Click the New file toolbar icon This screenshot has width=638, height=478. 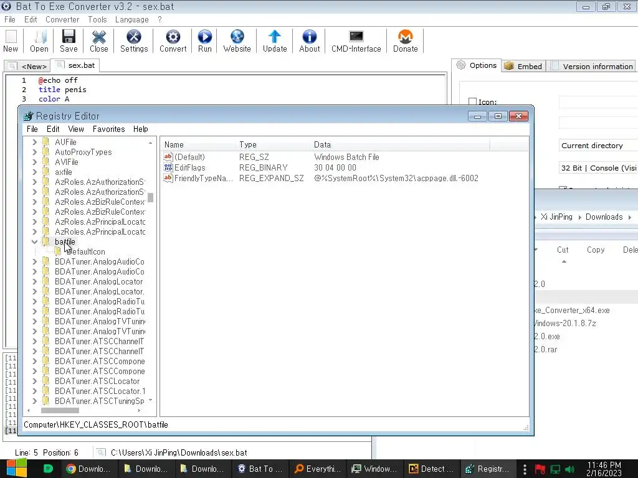pos(11,40)
